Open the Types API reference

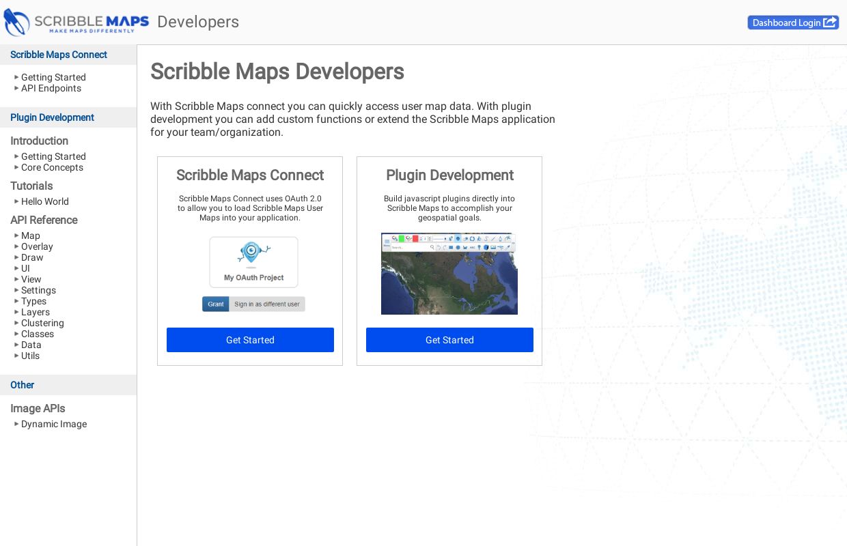[x=33, y=301]
